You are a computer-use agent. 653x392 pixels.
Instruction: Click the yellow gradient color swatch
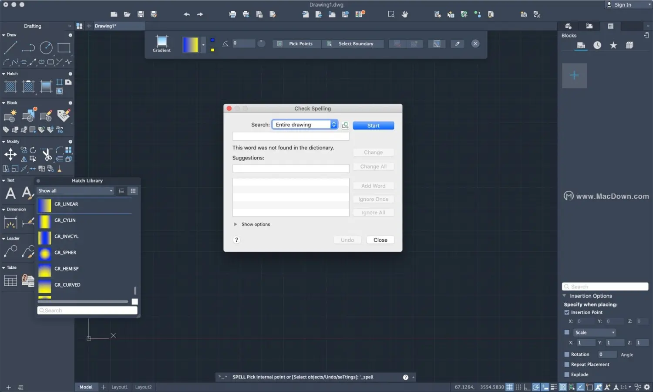tap(212, 50)
